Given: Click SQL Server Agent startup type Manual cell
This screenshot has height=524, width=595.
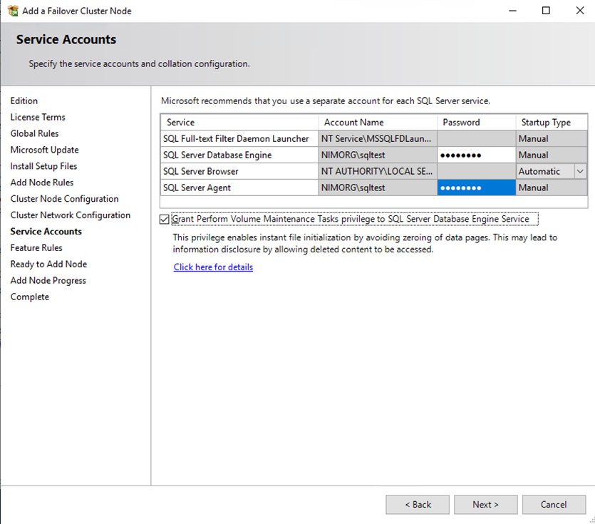Looking at the screenshot, I should pos(551,188).
